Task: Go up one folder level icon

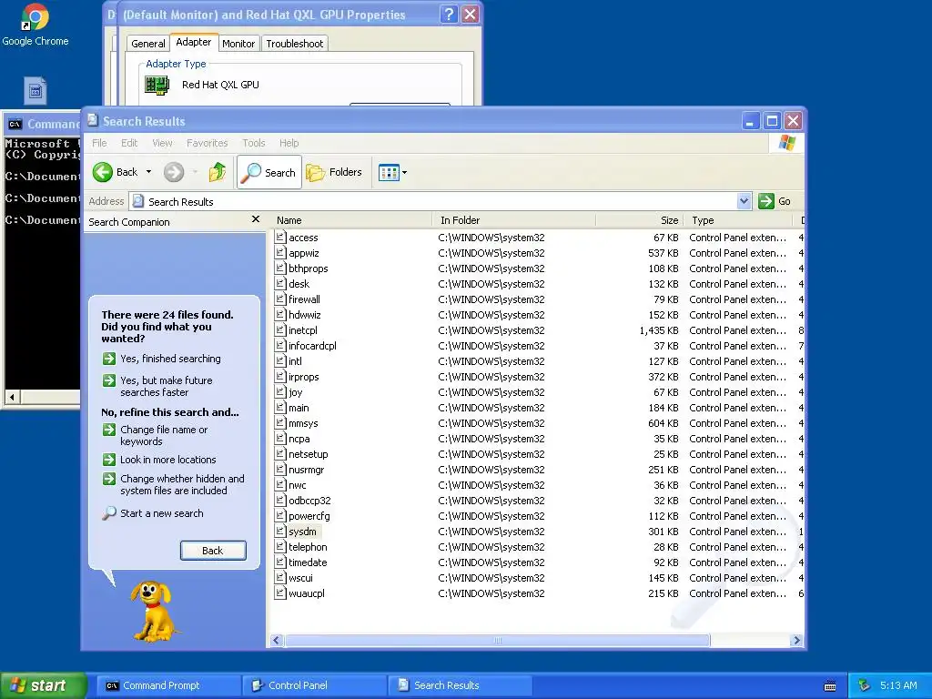Action: [x=218, y=172]
